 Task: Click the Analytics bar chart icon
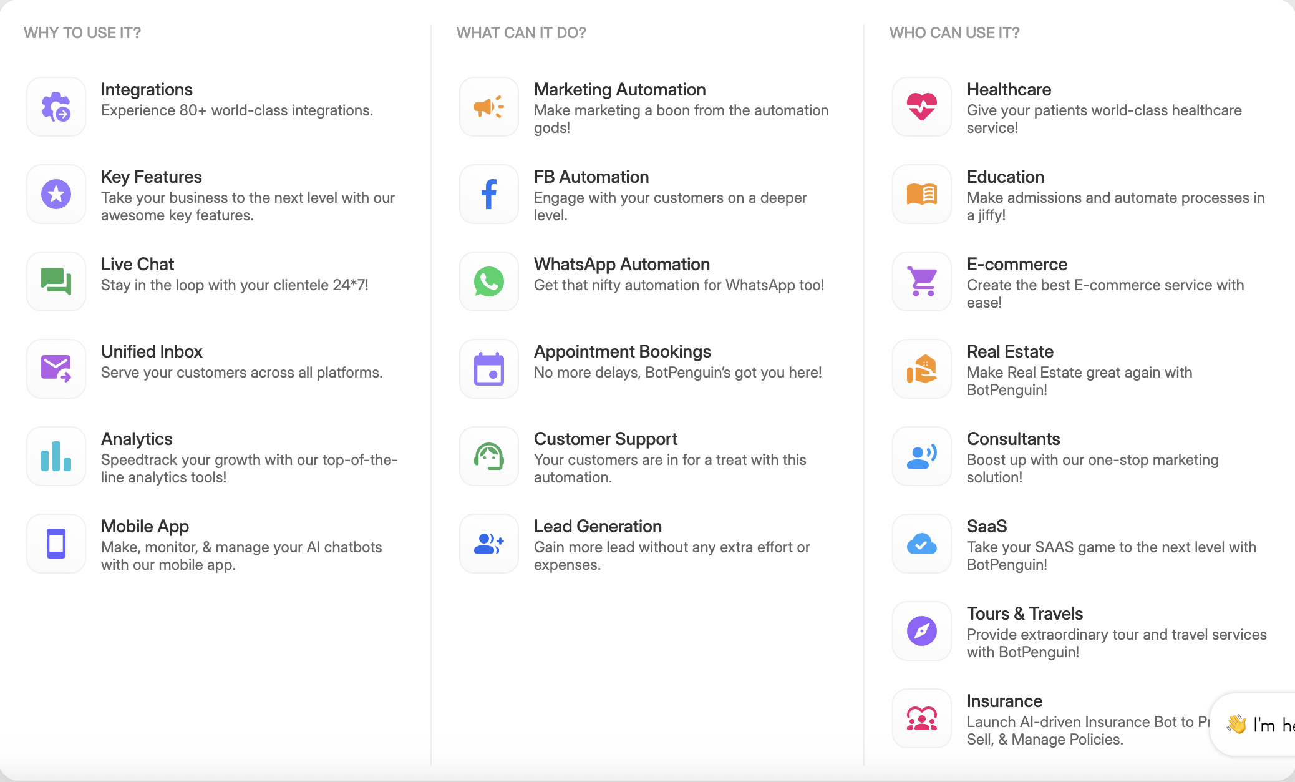click(x=56, y=456)
